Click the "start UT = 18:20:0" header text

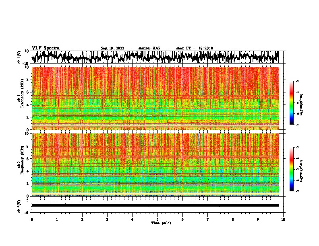pyautogui.click(x=195, y=48)
